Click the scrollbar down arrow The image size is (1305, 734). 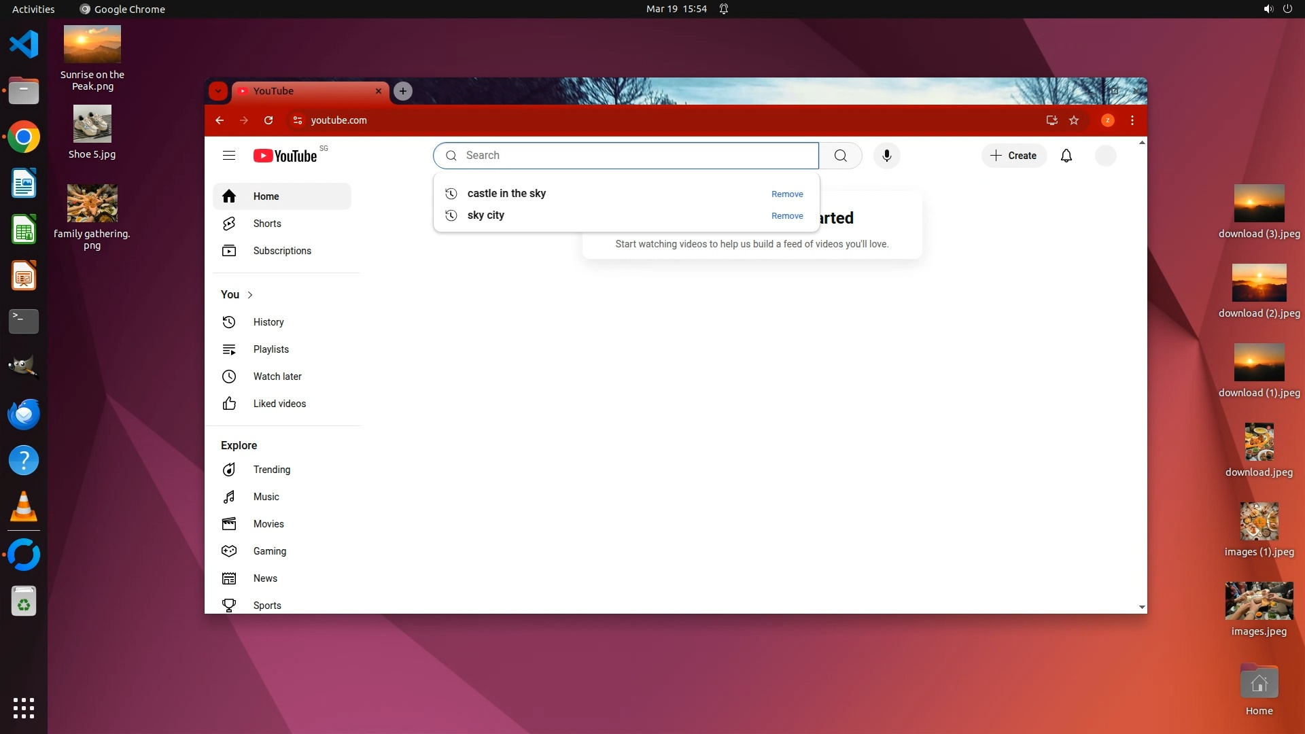(x=1142, y=607)
